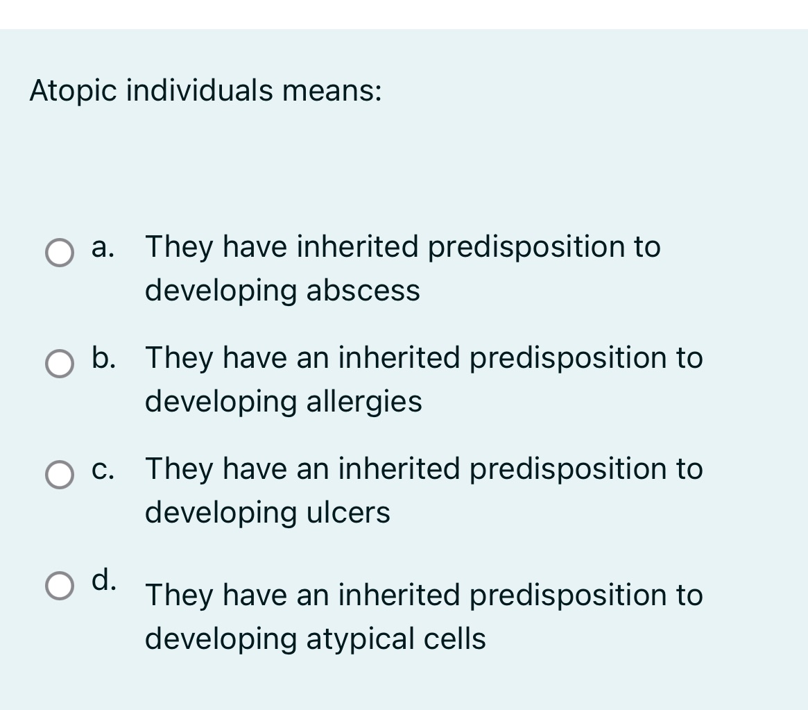Screen dimensions: 808x710
Task: Select radio button for option b
Action: click(60, 364)
